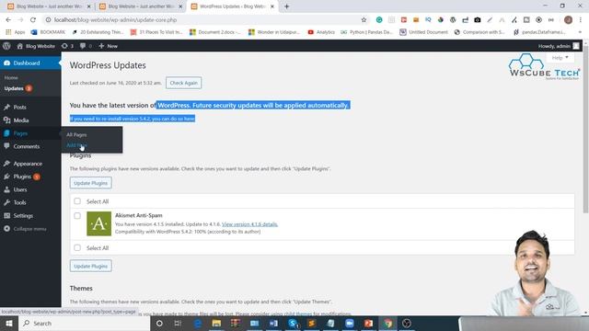Click the Windows taskbar Search box
Image resolution: width=589 pixels, height=331 pixels.
(x=84, y=323)
